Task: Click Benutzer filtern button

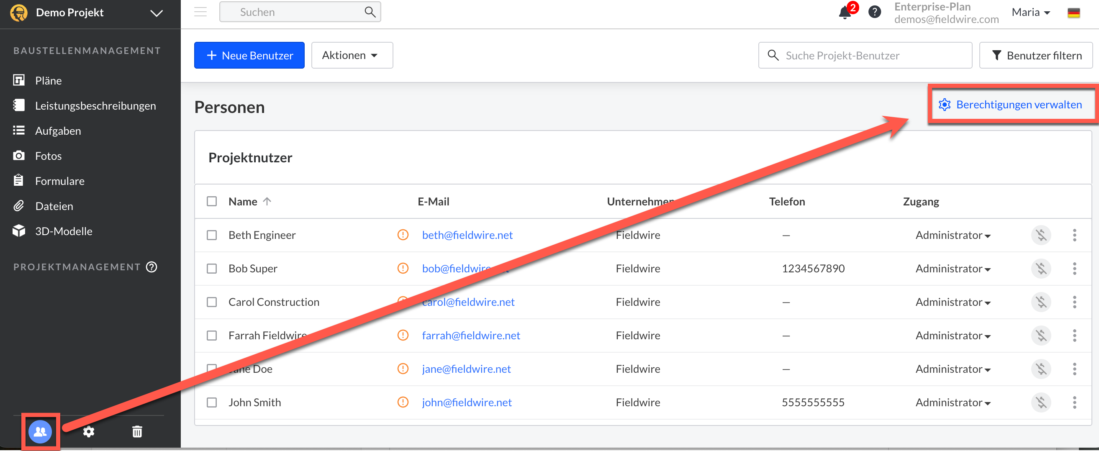Action: (x=1036, y=56)
